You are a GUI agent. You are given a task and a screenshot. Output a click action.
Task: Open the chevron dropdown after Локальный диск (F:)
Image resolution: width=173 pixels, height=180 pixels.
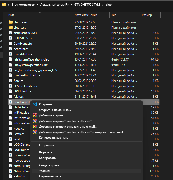(x=71, y=5)
